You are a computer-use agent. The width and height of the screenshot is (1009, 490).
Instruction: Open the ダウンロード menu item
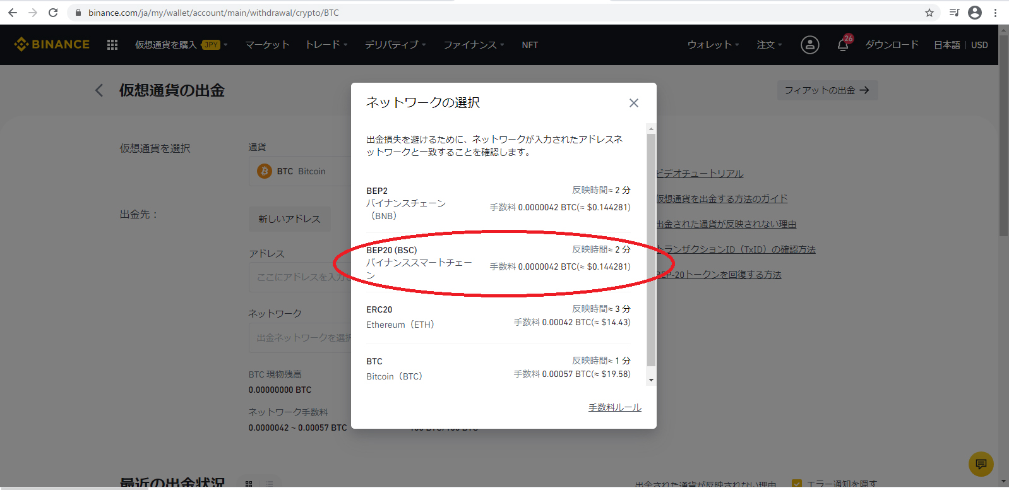[892, 45]
